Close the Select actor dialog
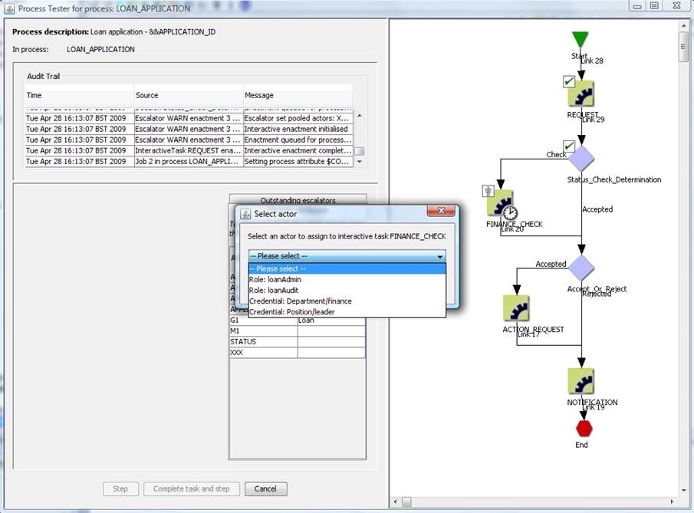Image resolution: width=694 pixels, height=513 pixels. 440,214
